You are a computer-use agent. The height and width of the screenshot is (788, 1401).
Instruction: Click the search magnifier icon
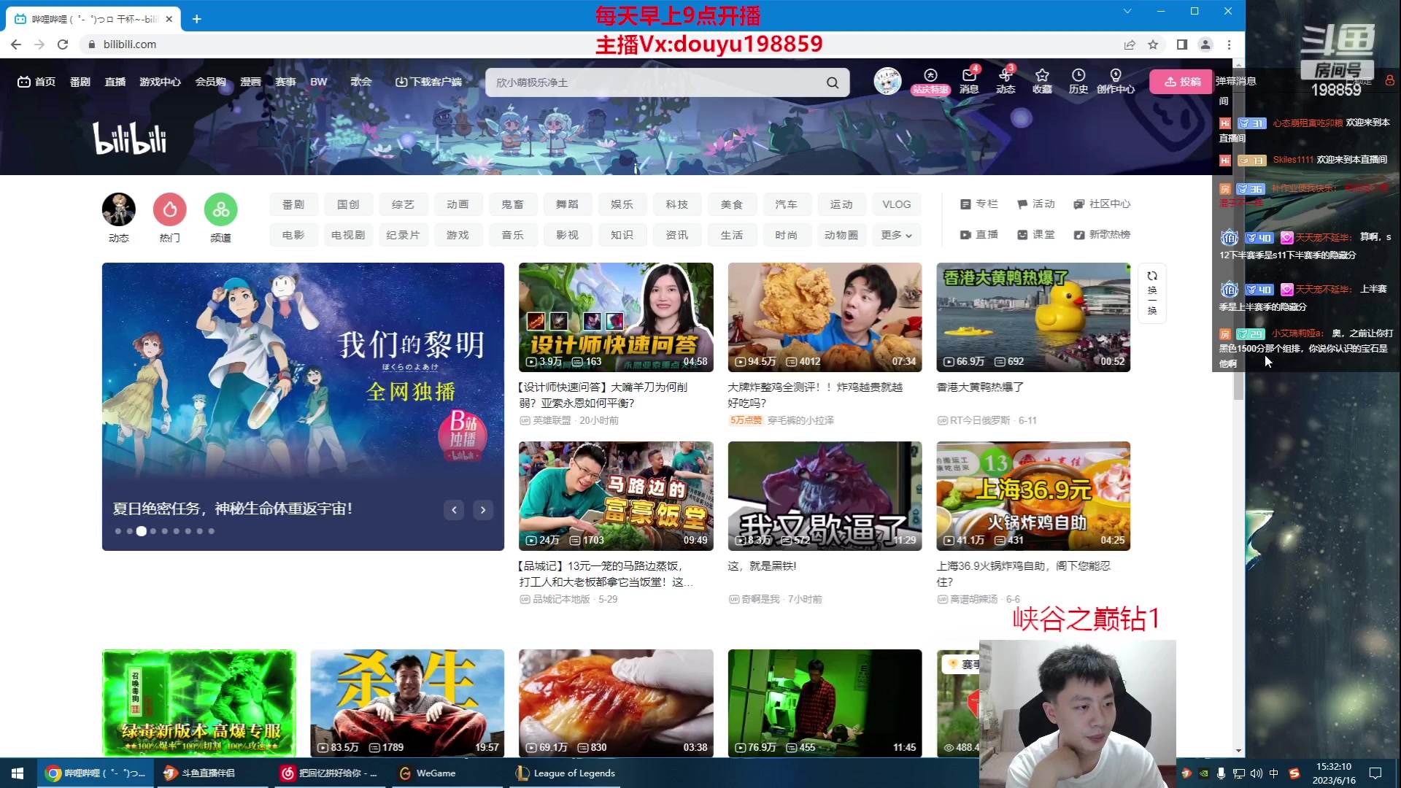(833, 82)
